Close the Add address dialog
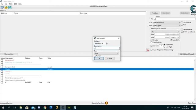Viewport: 196px width, 110px height. click(x=119, y=38)
